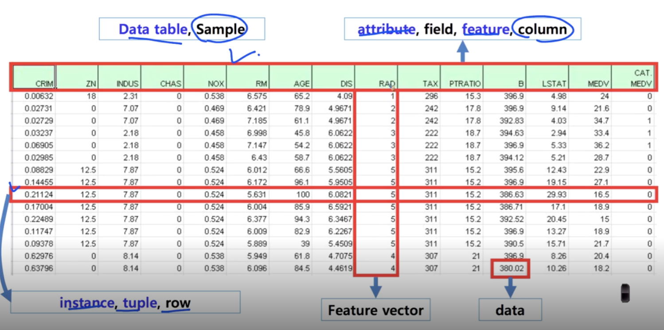This screenshot has height=330, width=664.
Task: Select the DIS column header
Action: click(333, 77)
